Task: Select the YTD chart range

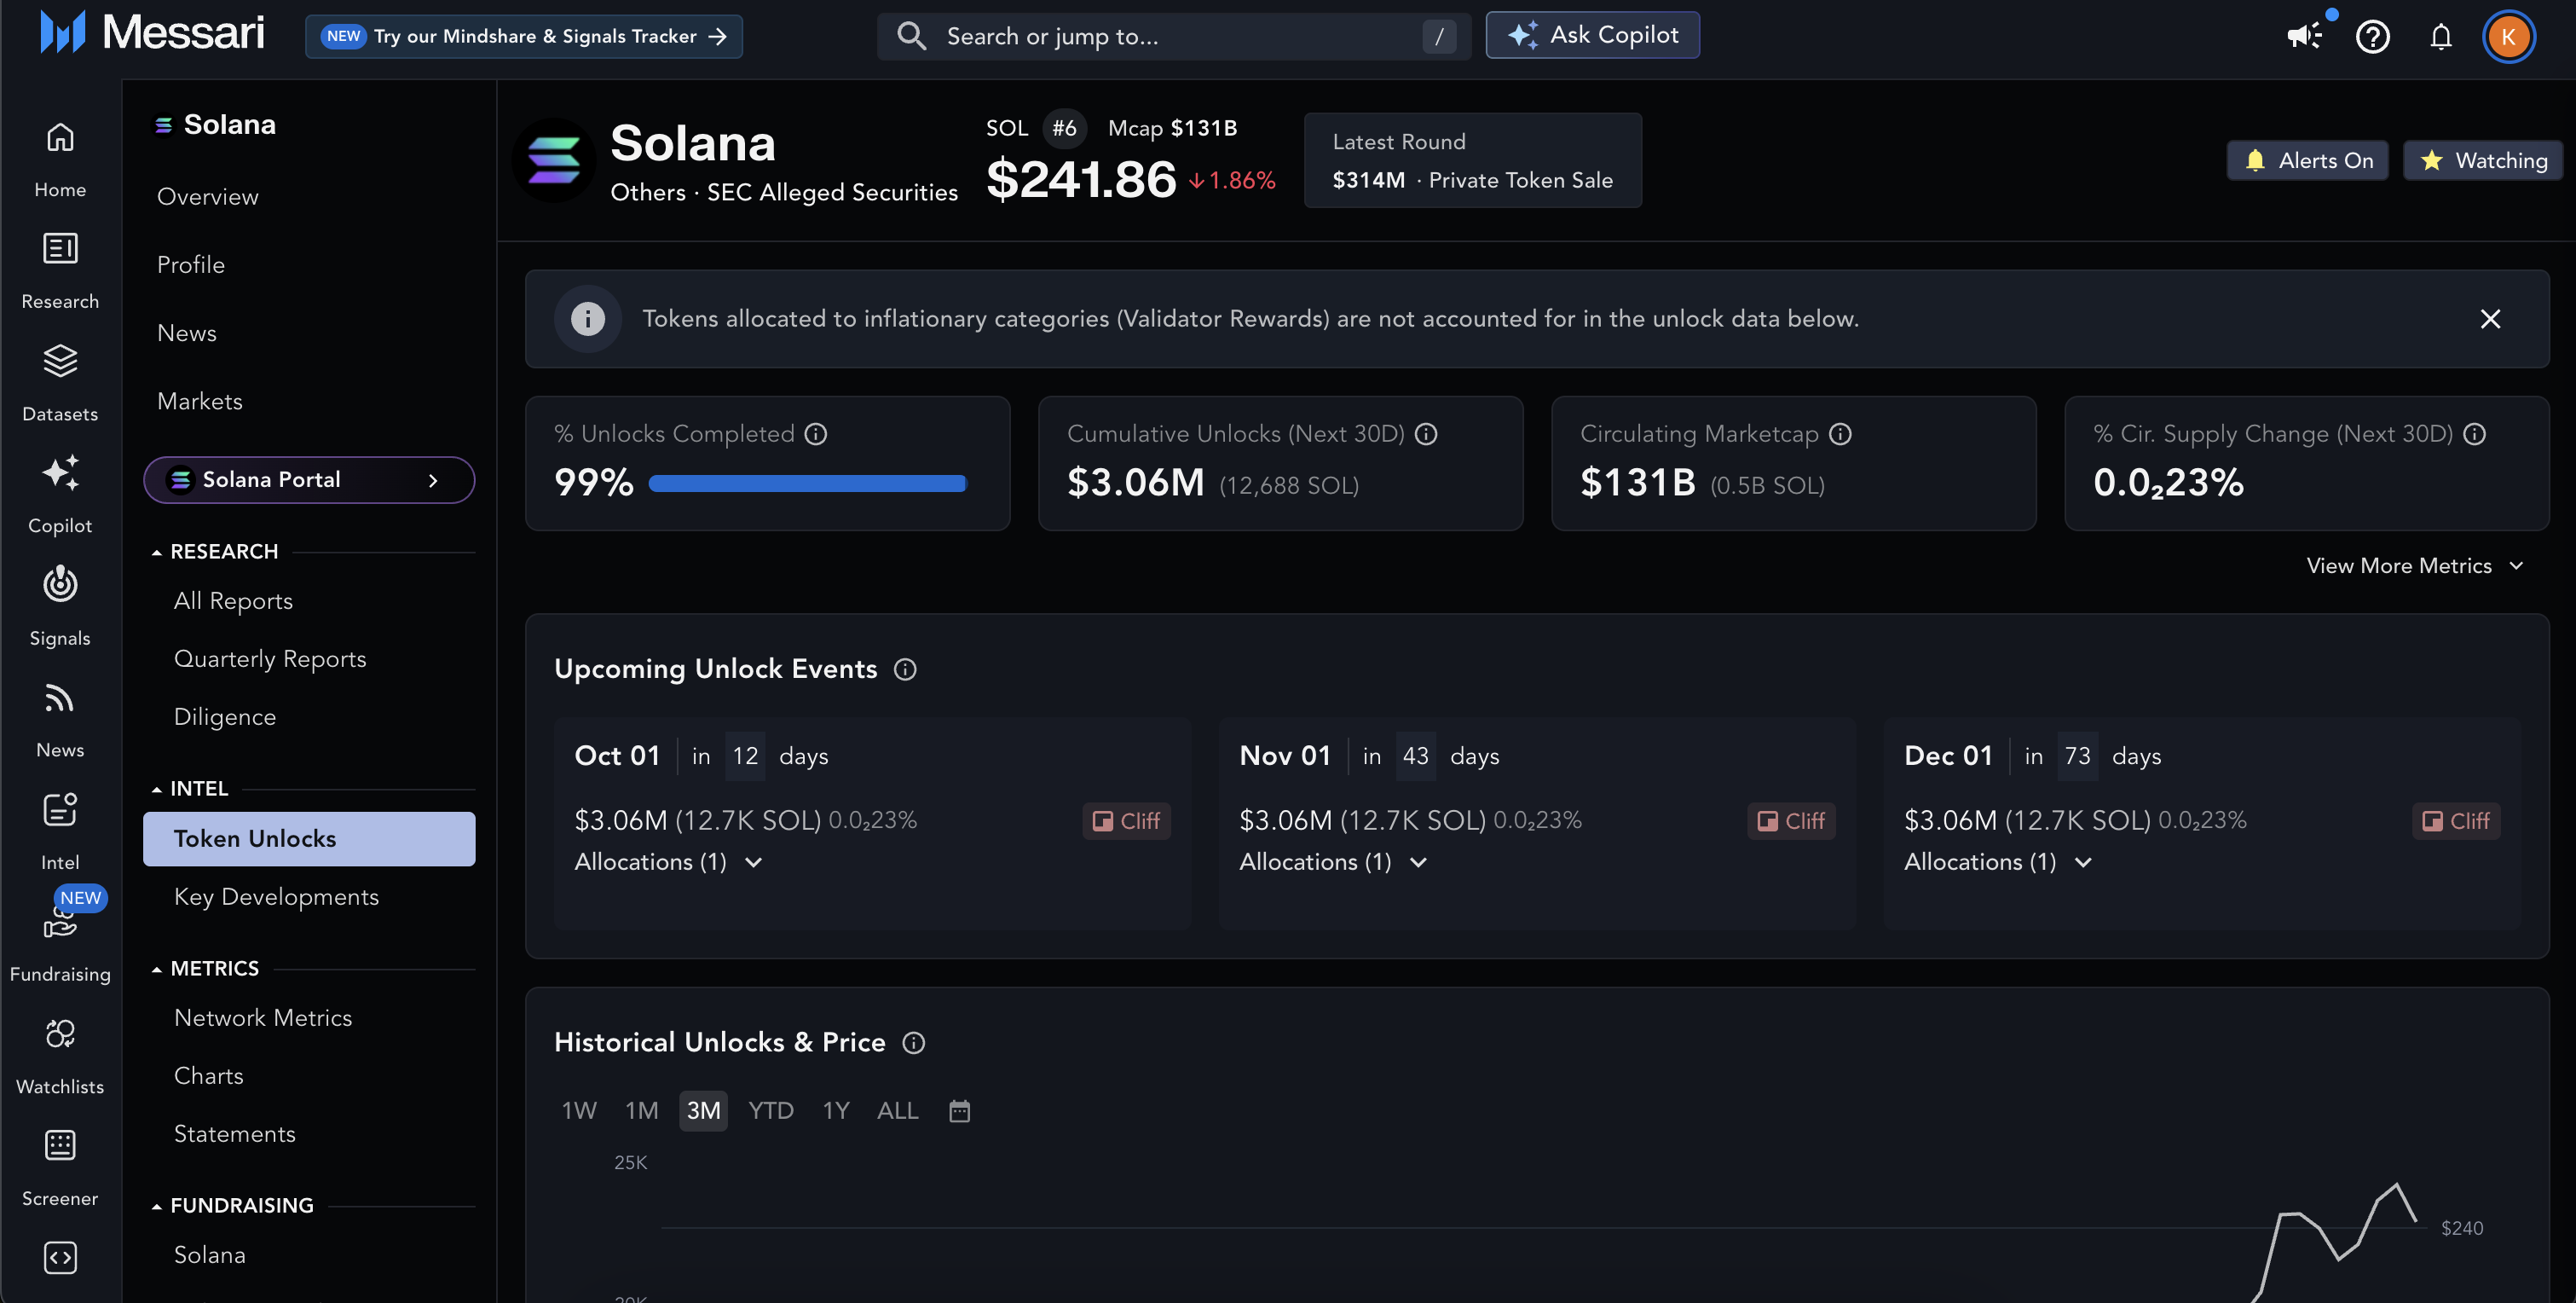Action: pyautogui.click(x=771, y=1111)
